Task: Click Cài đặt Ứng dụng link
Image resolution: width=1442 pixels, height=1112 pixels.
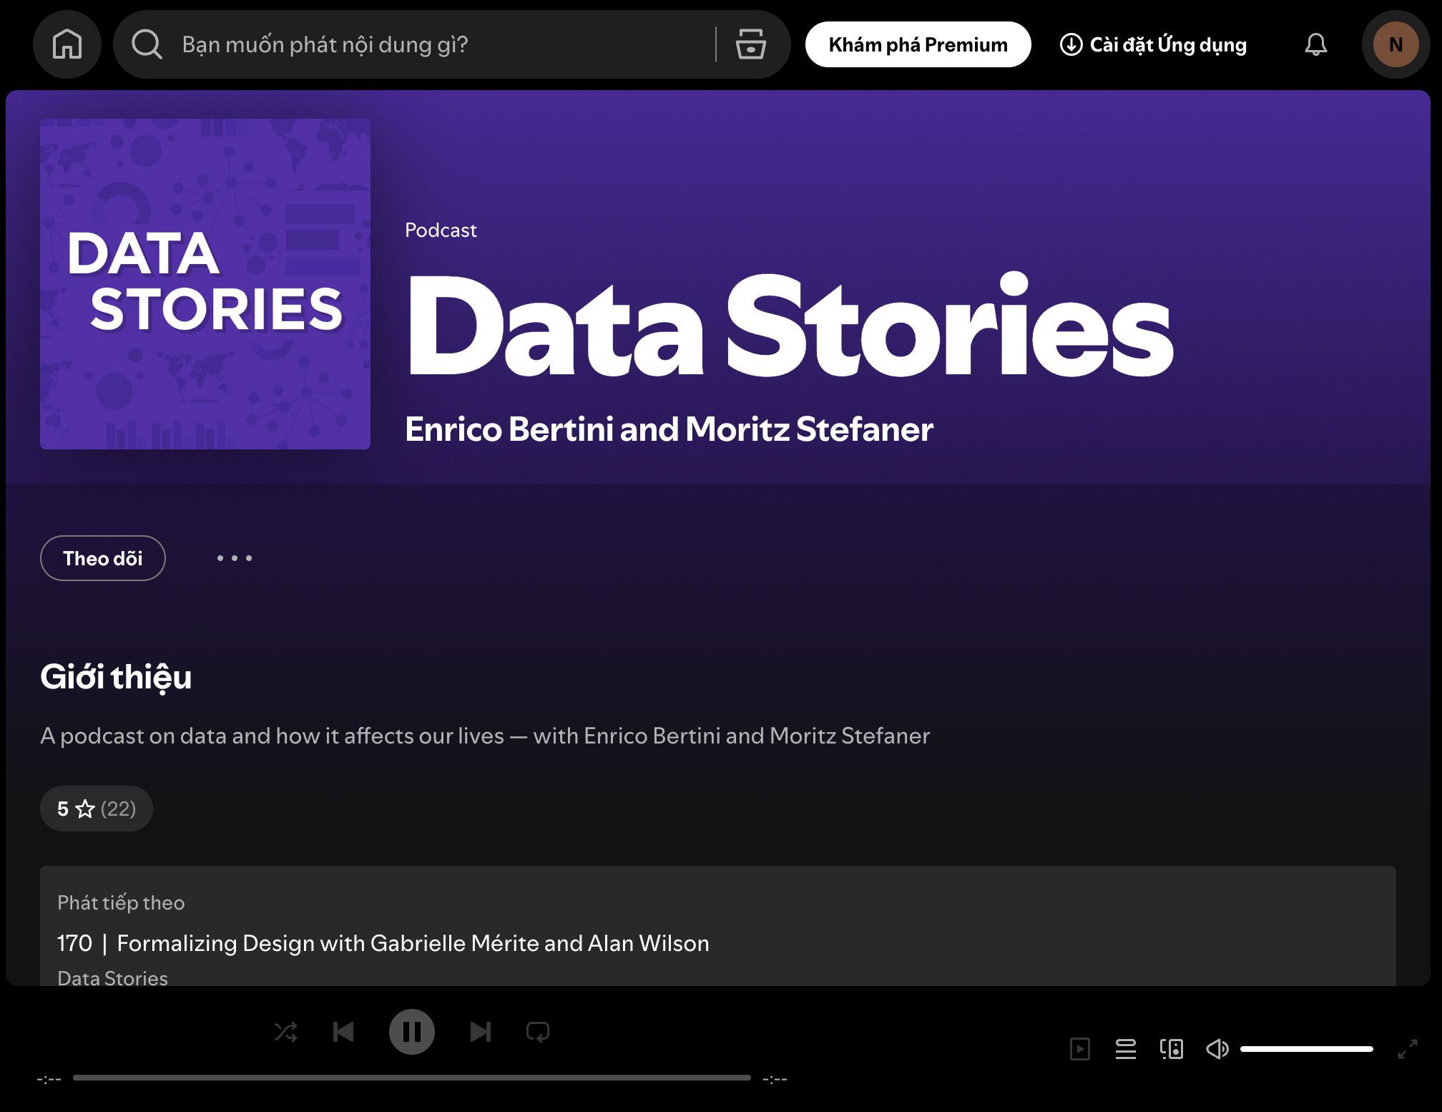Action: [x=1153, y=44]
